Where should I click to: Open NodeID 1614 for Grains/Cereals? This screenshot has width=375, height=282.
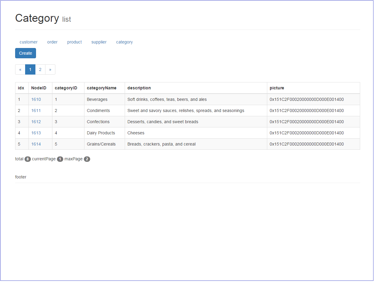click(x=36, y=144)
